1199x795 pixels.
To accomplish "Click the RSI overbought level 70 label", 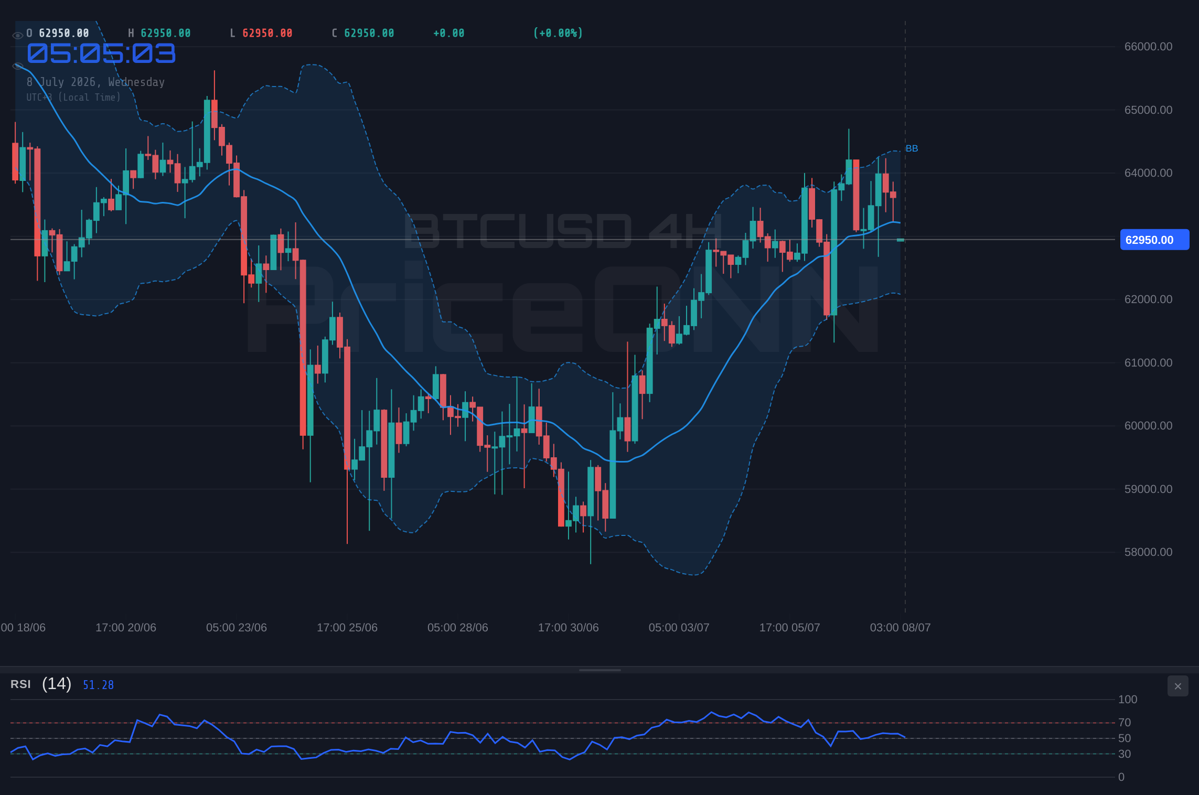I will click(1125, 723).
